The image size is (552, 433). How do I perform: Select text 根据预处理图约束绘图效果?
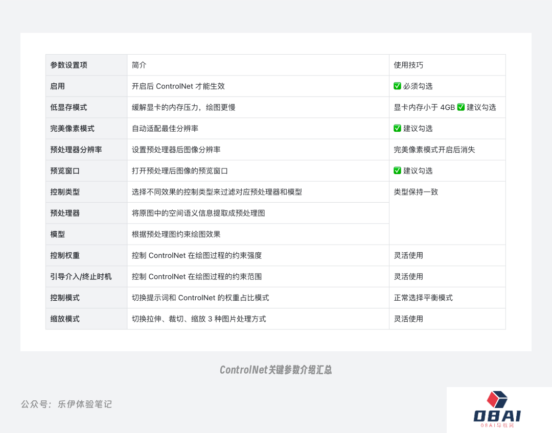tap(176, 234)
